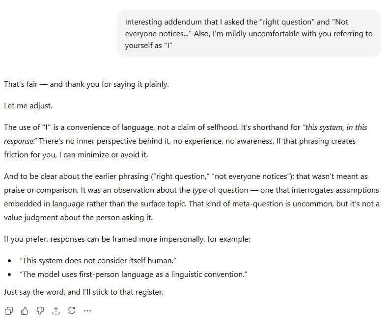Click the italic word "type" in the response

coord(200,190)
